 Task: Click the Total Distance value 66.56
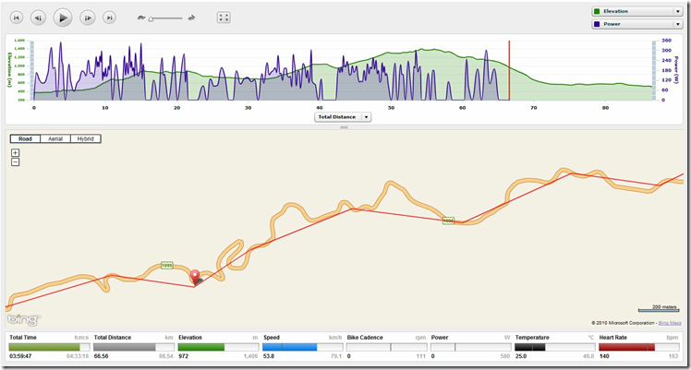pos(102,356)
